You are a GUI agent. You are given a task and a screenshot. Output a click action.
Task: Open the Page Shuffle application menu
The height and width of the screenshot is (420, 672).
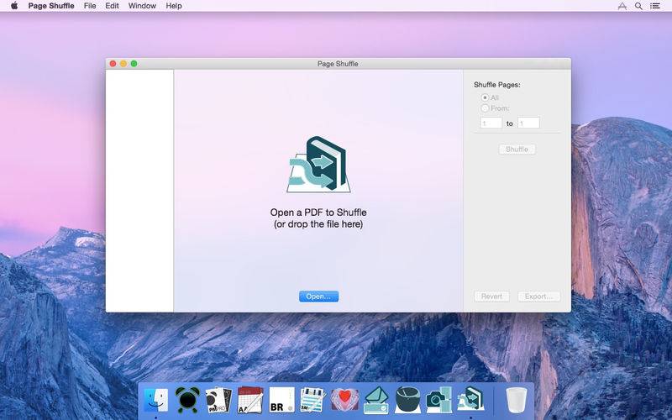(x=51, y=6)
